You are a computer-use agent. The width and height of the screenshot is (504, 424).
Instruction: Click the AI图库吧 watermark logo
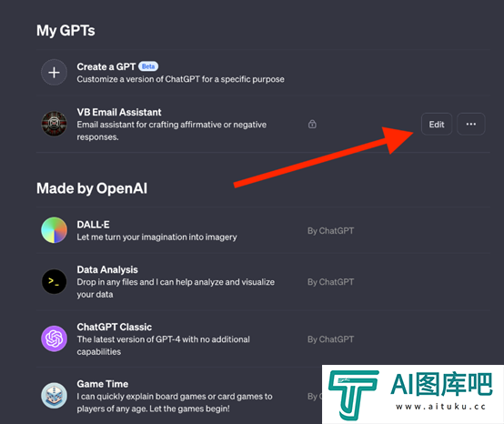[x=413, y=394]
